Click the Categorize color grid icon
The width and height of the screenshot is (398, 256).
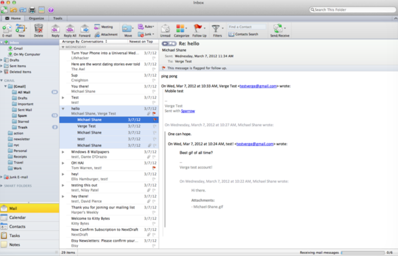click(x=180, y=29)
